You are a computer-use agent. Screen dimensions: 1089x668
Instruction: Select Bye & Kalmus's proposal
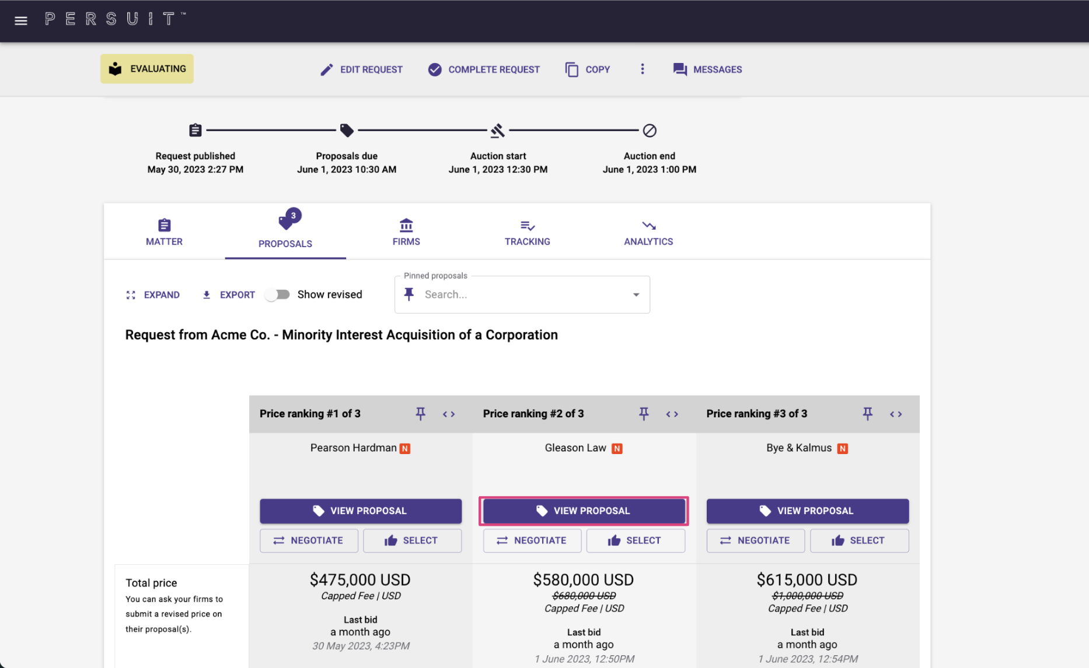(x=859, y=540)
